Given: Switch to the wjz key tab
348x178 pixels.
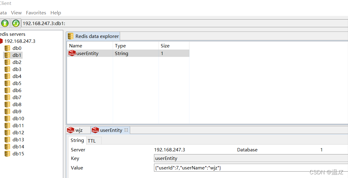Looking at the screenshot, I should click(78, 130).
